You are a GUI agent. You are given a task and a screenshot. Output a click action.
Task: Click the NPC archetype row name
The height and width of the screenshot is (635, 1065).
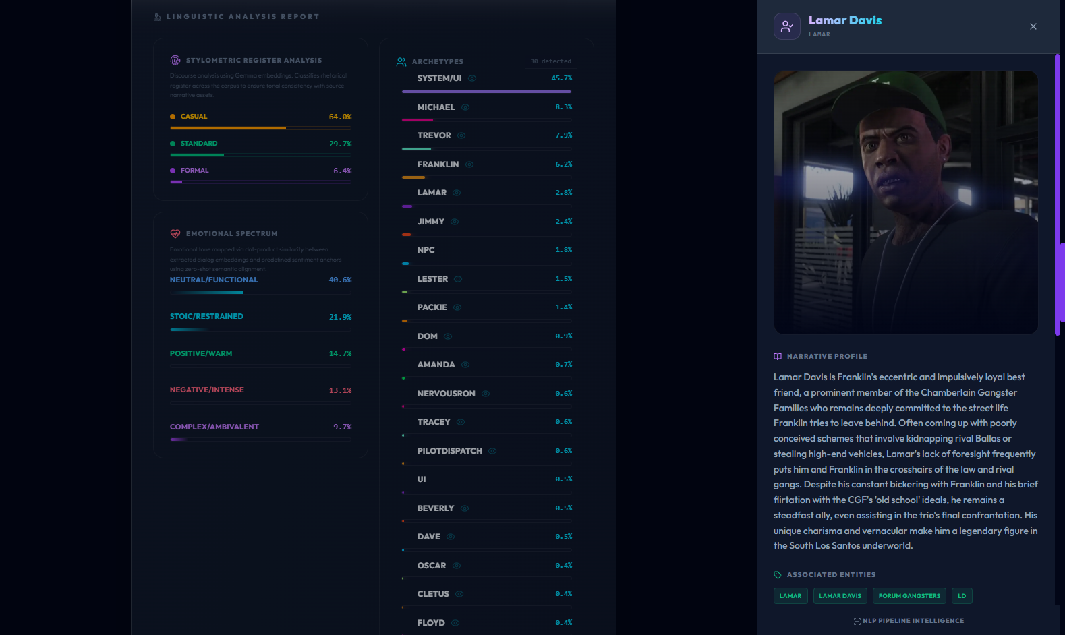pos(426,250)
